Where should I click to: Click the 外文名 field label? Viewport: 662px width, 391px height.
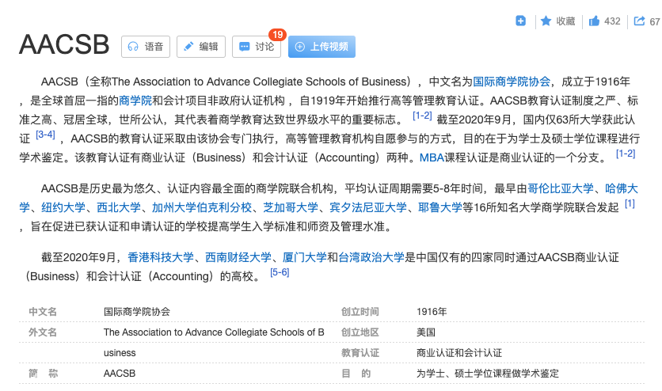coord(43,332)
